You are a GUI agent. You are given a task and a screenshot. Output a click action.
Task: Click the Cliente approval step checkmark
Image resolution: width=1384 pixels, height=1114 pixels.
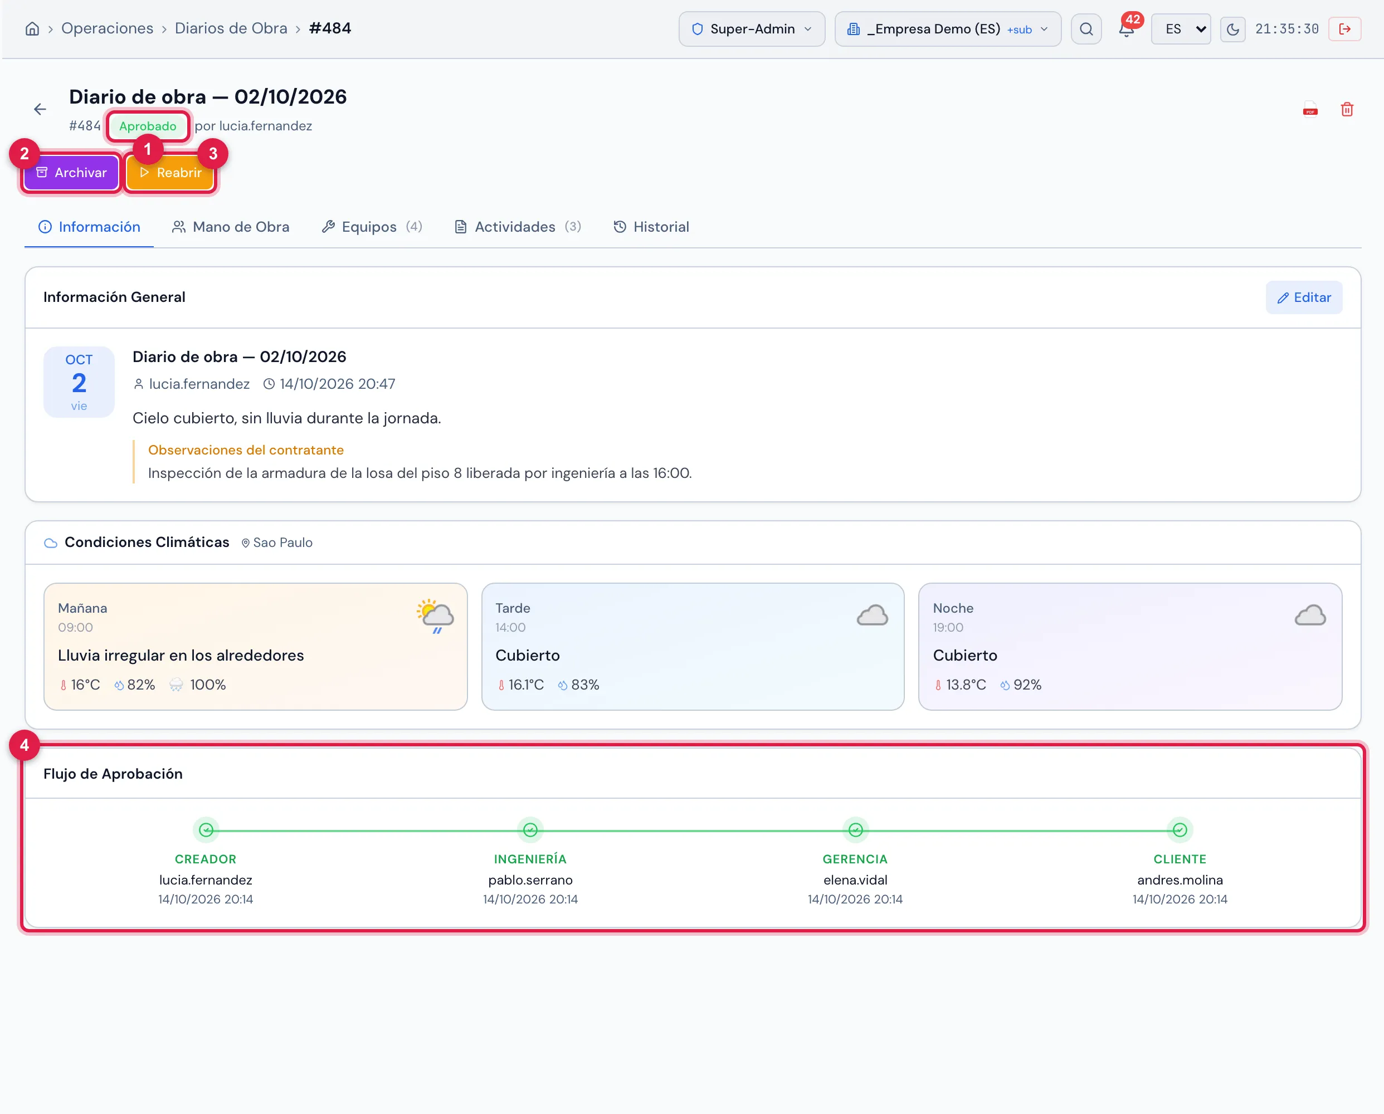click(x=1180, y=830)
